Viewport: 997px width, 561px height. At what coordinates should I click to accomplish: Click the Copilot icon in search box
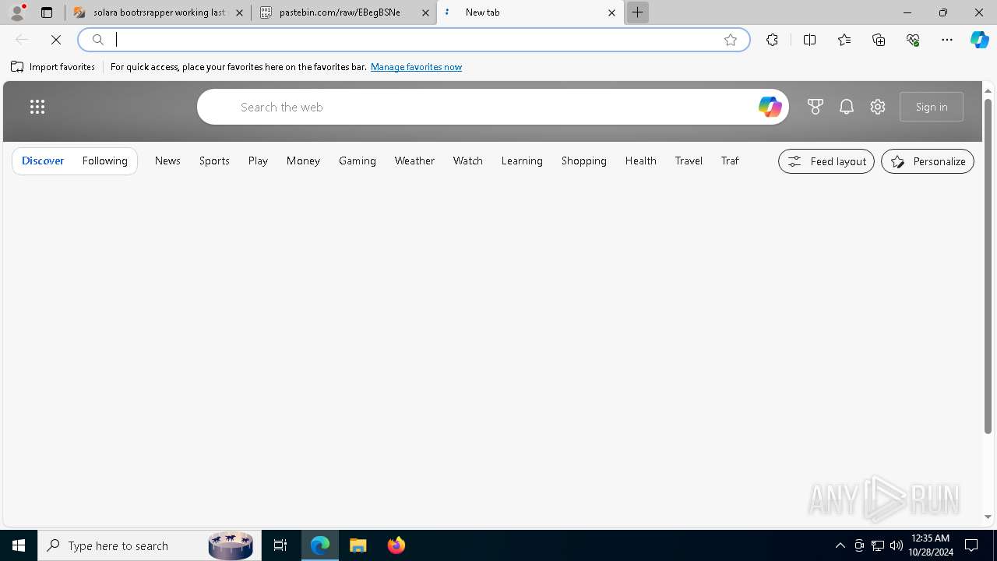pyautogui.click(x=770, y=107)
